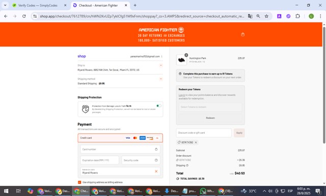The image size is (326, 196).
Task: Click the Huntington Park shoe thumbnail
Action: pos(181,60)
